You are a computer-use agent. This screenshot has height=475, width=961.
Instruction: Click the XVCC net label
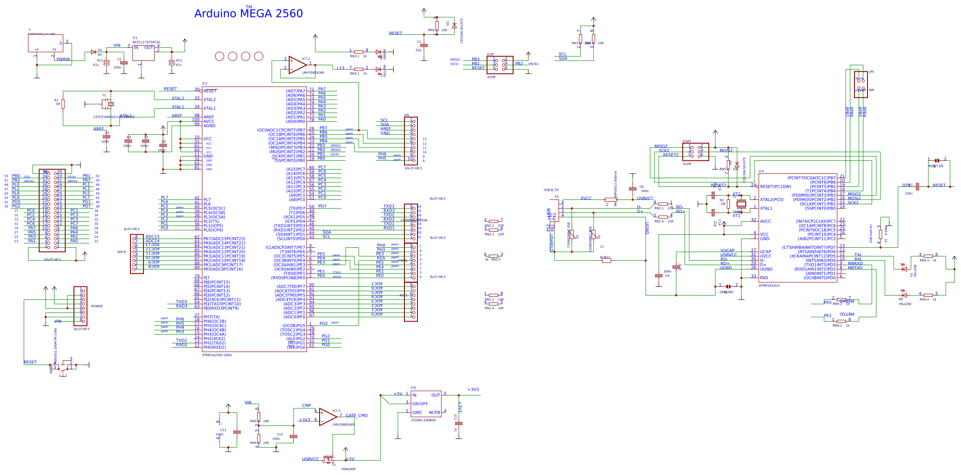[x=586, y=198]
